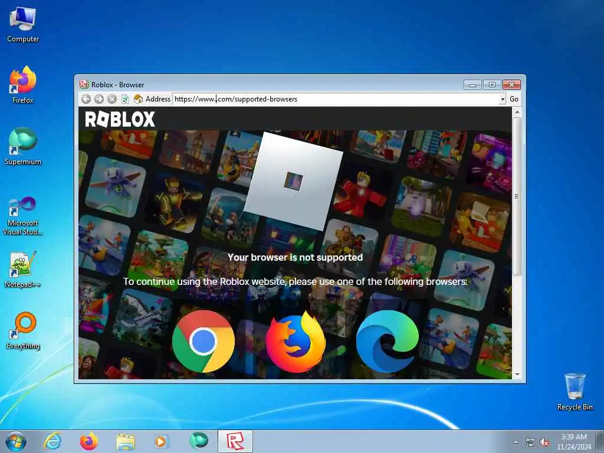This screenshot has width=604, height=453.
Task: Click the Microsoft Edge browser icon
Action: [x=387, y=342]
